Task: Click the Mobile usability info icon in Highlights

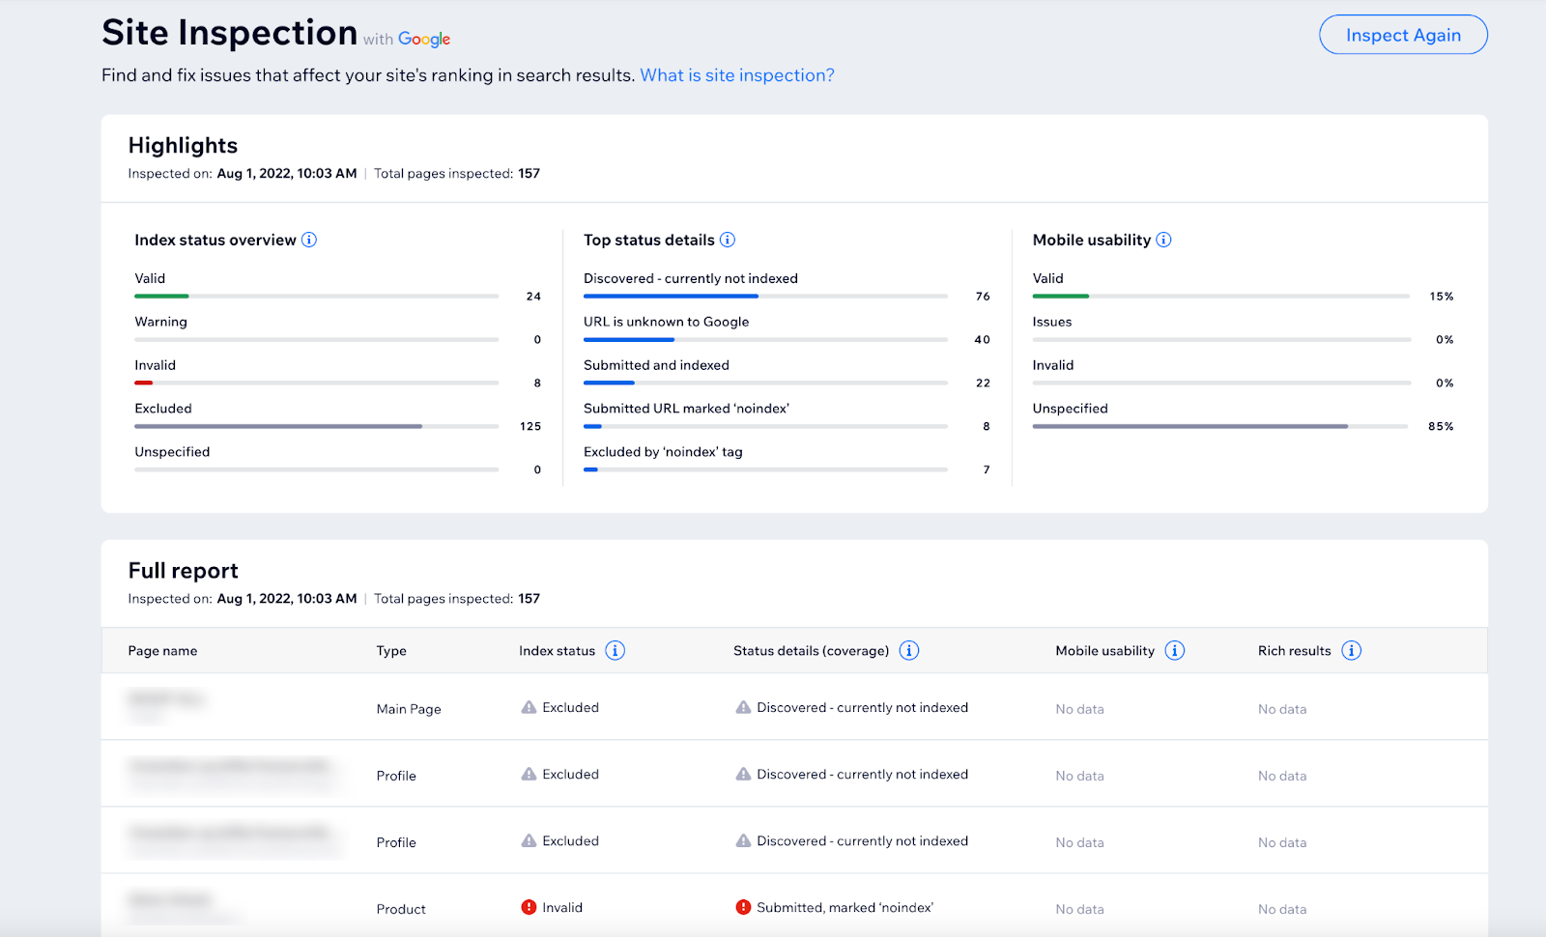Action: 1165,240
